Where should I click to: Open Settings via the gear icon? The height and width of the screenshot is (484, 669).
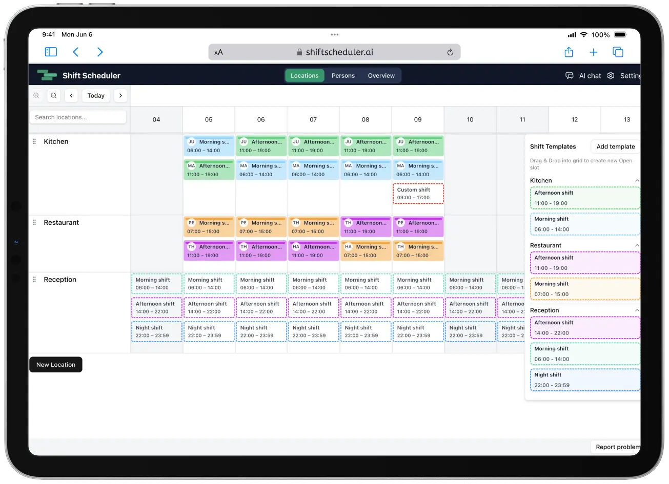coord(611,75)
